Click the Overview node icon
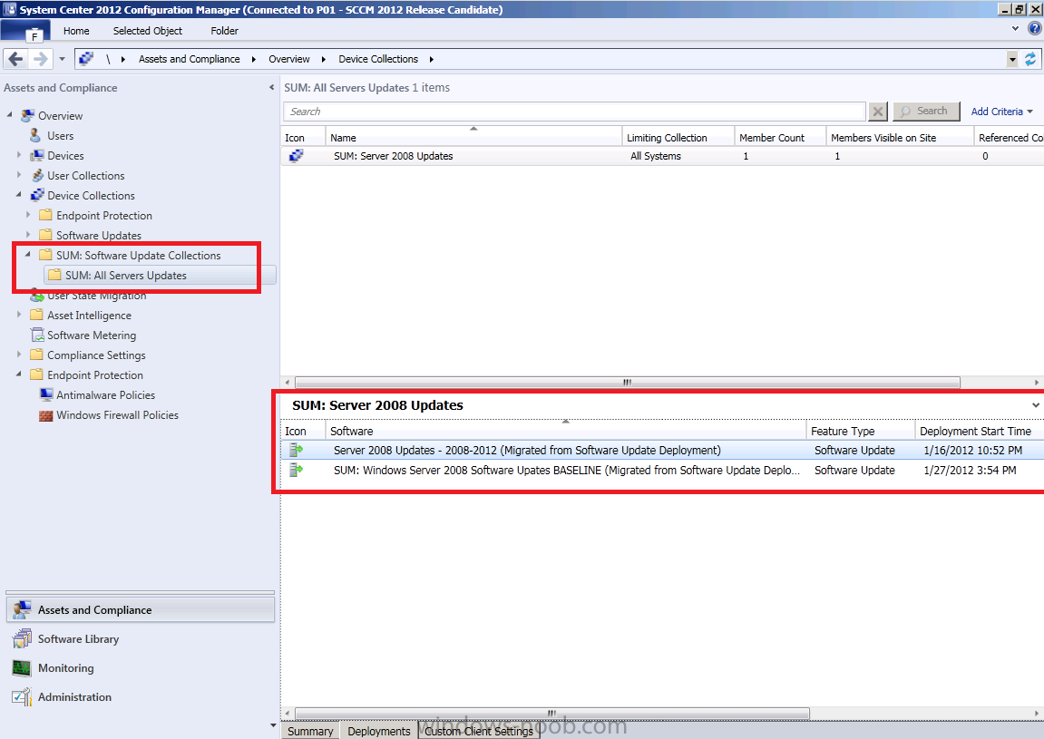Image resolution: width=1044 pixels, height=739 pixels. 27,116
